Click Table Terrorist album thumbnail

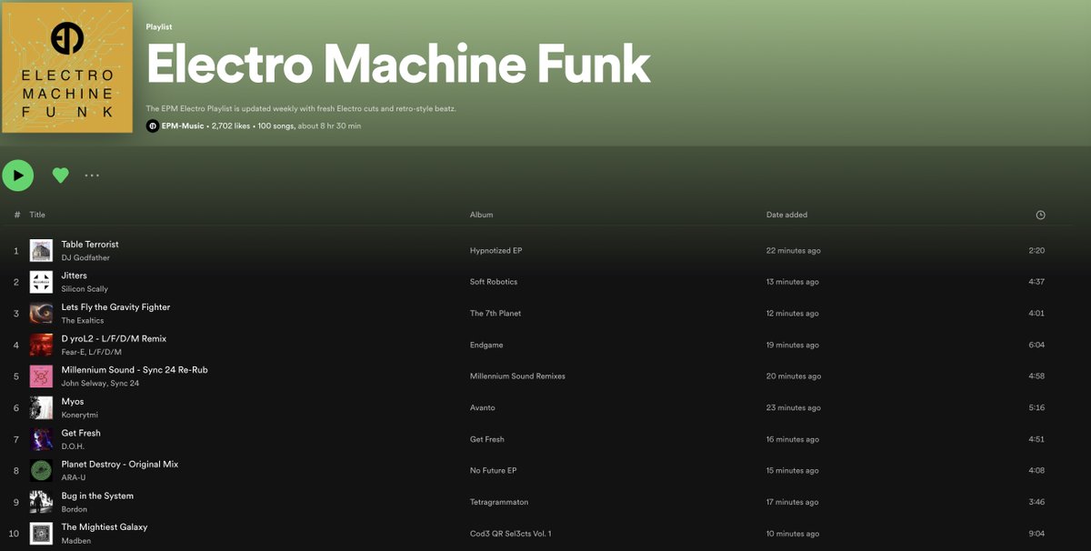(41, 250)
